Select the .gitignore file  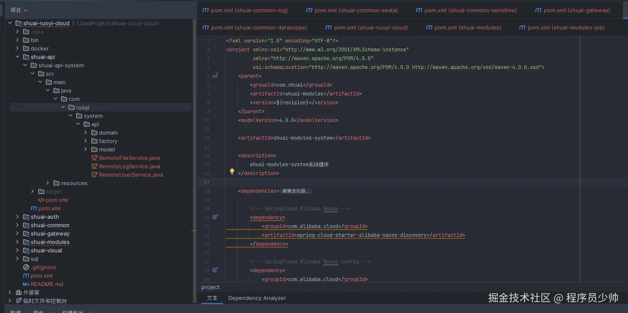pyautogui.click(x=43, y=267)
